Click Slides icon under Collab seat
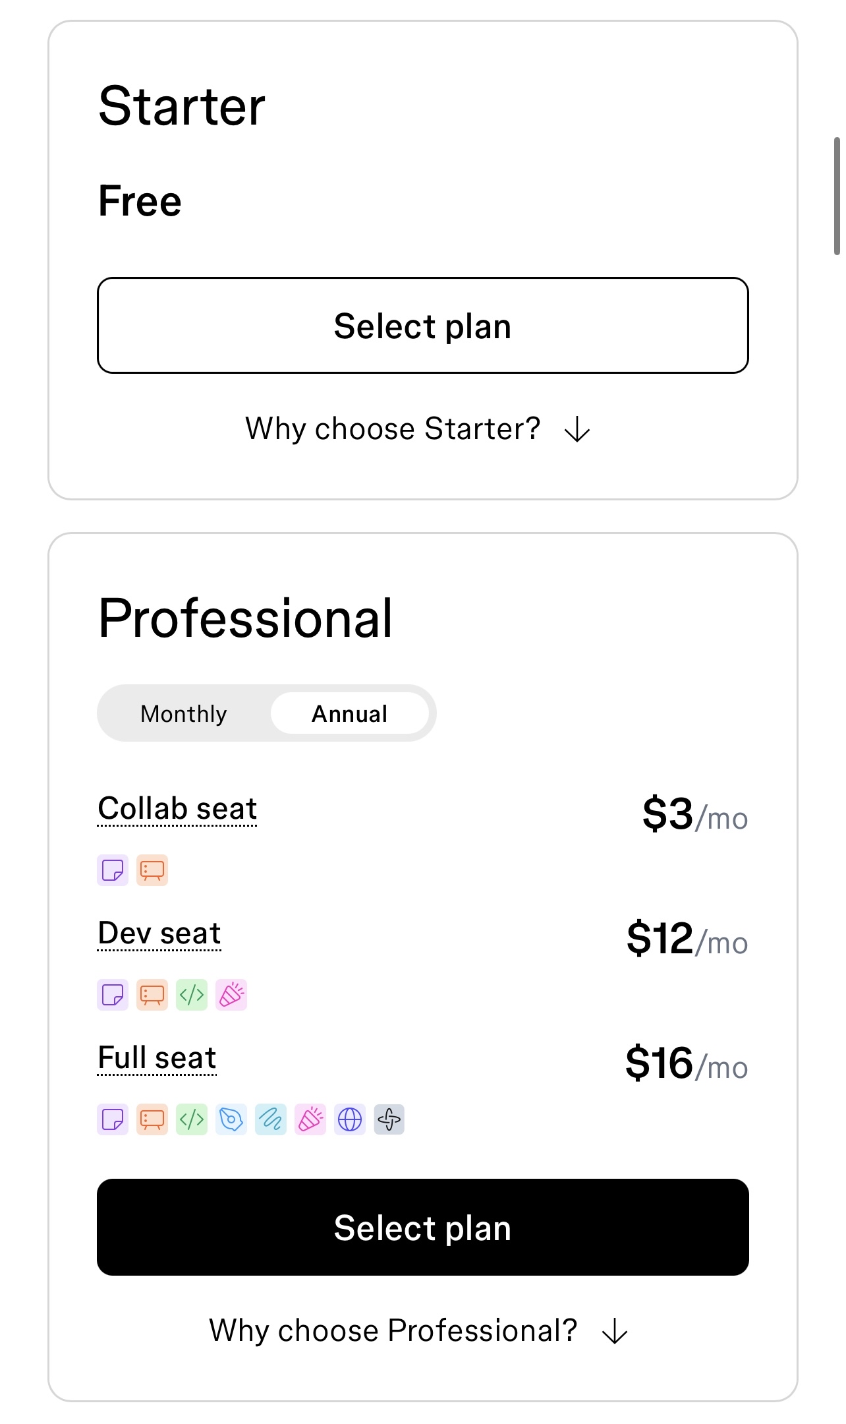 152,870
